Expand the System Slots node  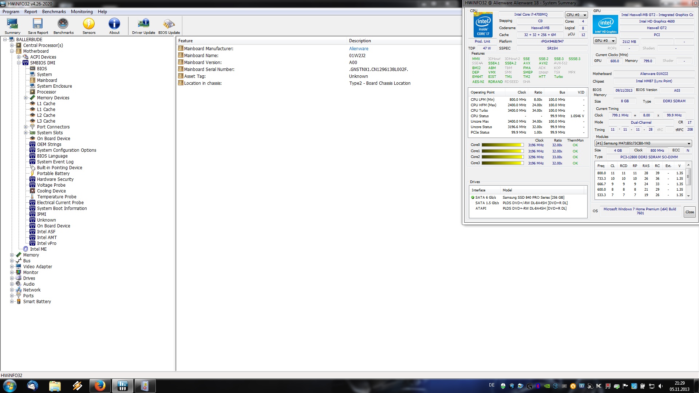tap(26, 133)
